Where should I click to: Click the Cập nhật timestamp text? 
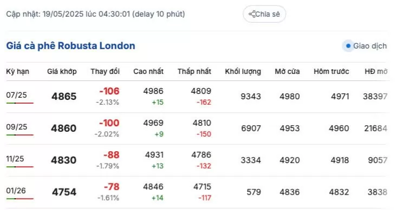point(95,14)
